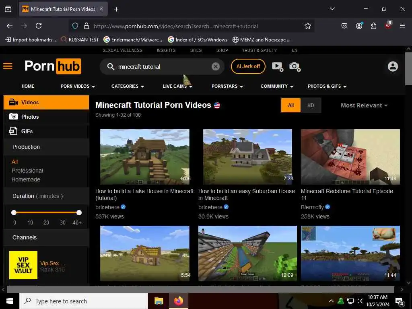Select the GIFs sidebar tab
Screen dimensions: 412x309
click(x=46, y=131)
